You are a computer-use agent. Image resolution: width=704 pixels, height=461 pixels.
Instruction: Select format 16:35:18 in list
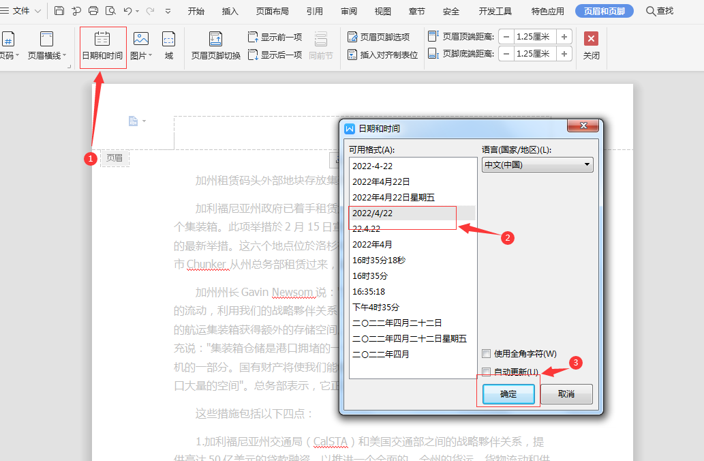pyautogui.click(x=412, y=292)
